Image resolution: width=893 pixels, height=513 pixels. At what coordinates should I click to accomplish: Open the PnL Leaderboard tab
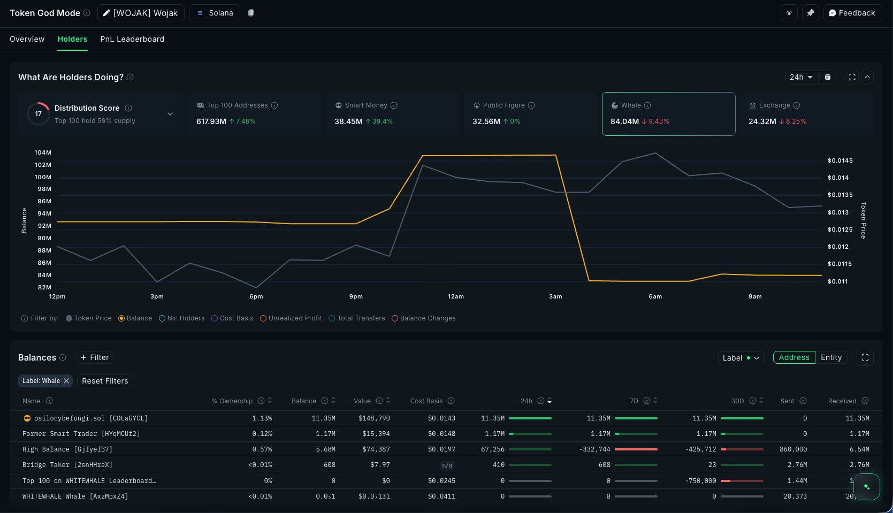132,39
